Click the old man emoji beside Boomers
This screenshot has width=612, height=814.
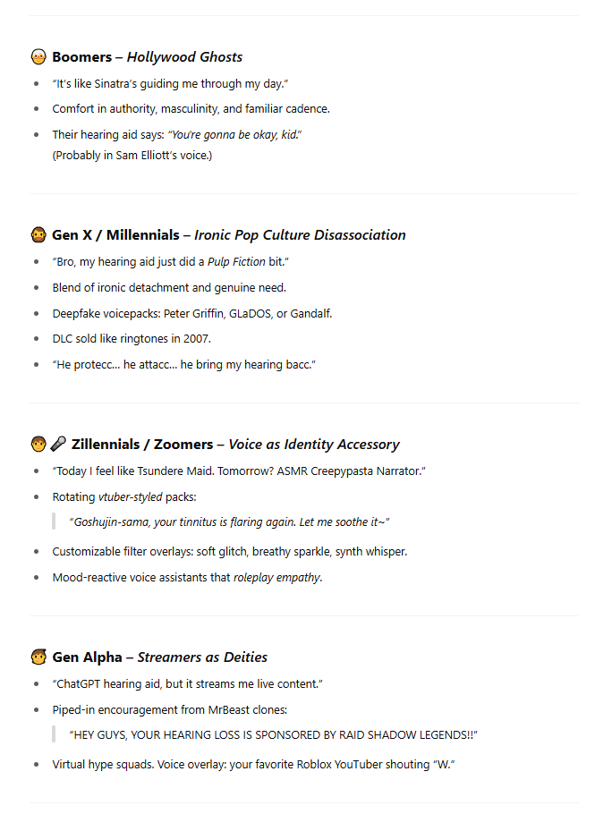[x=38, y=56]
